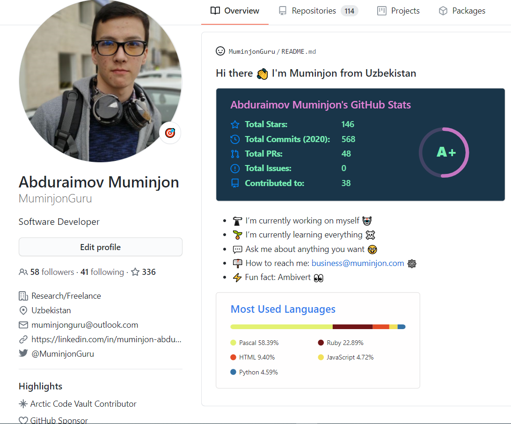Click the Packages box icon
This screenshot has height=424, width=511.
(443, 11)
